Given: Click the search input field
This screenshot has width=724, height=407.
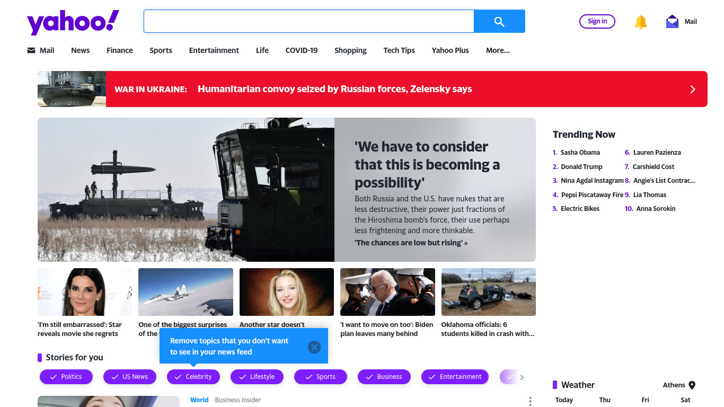Looking at the screenshot, I should point(309,21).
